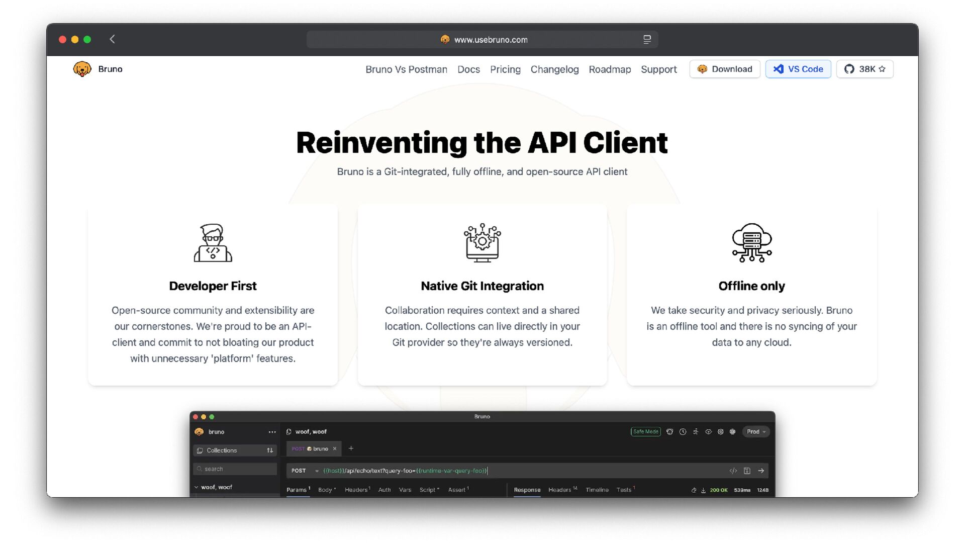Click the eye preview icon in toolbar

708,432
